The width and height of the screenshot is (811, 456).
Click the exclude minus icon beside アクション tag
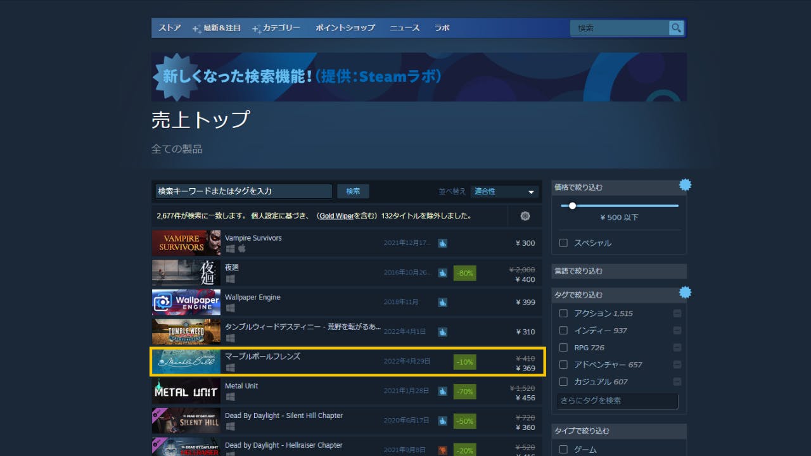point(677,313)
